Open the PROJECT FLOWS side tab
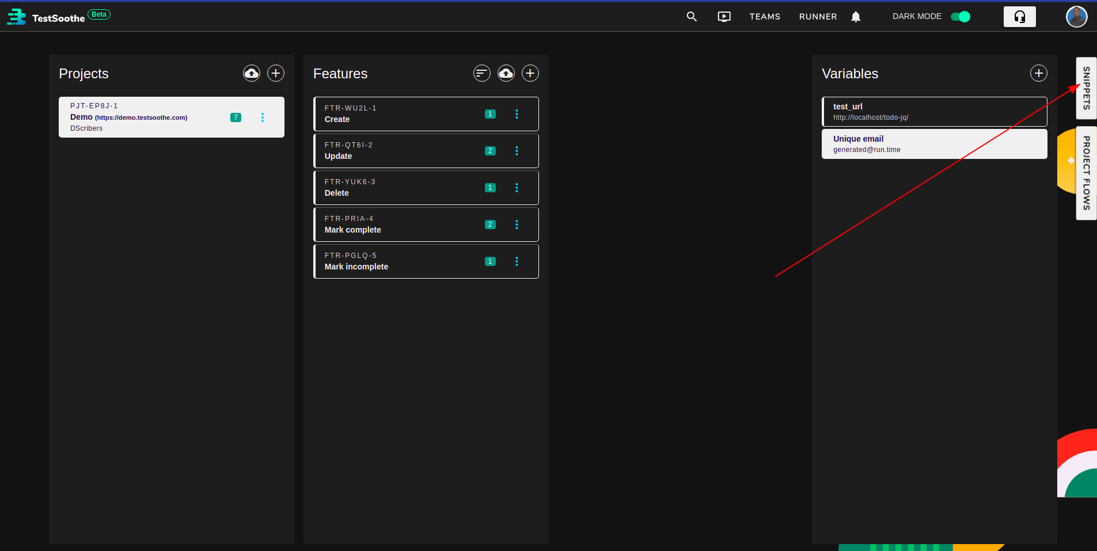 [x=1086, y=173]
